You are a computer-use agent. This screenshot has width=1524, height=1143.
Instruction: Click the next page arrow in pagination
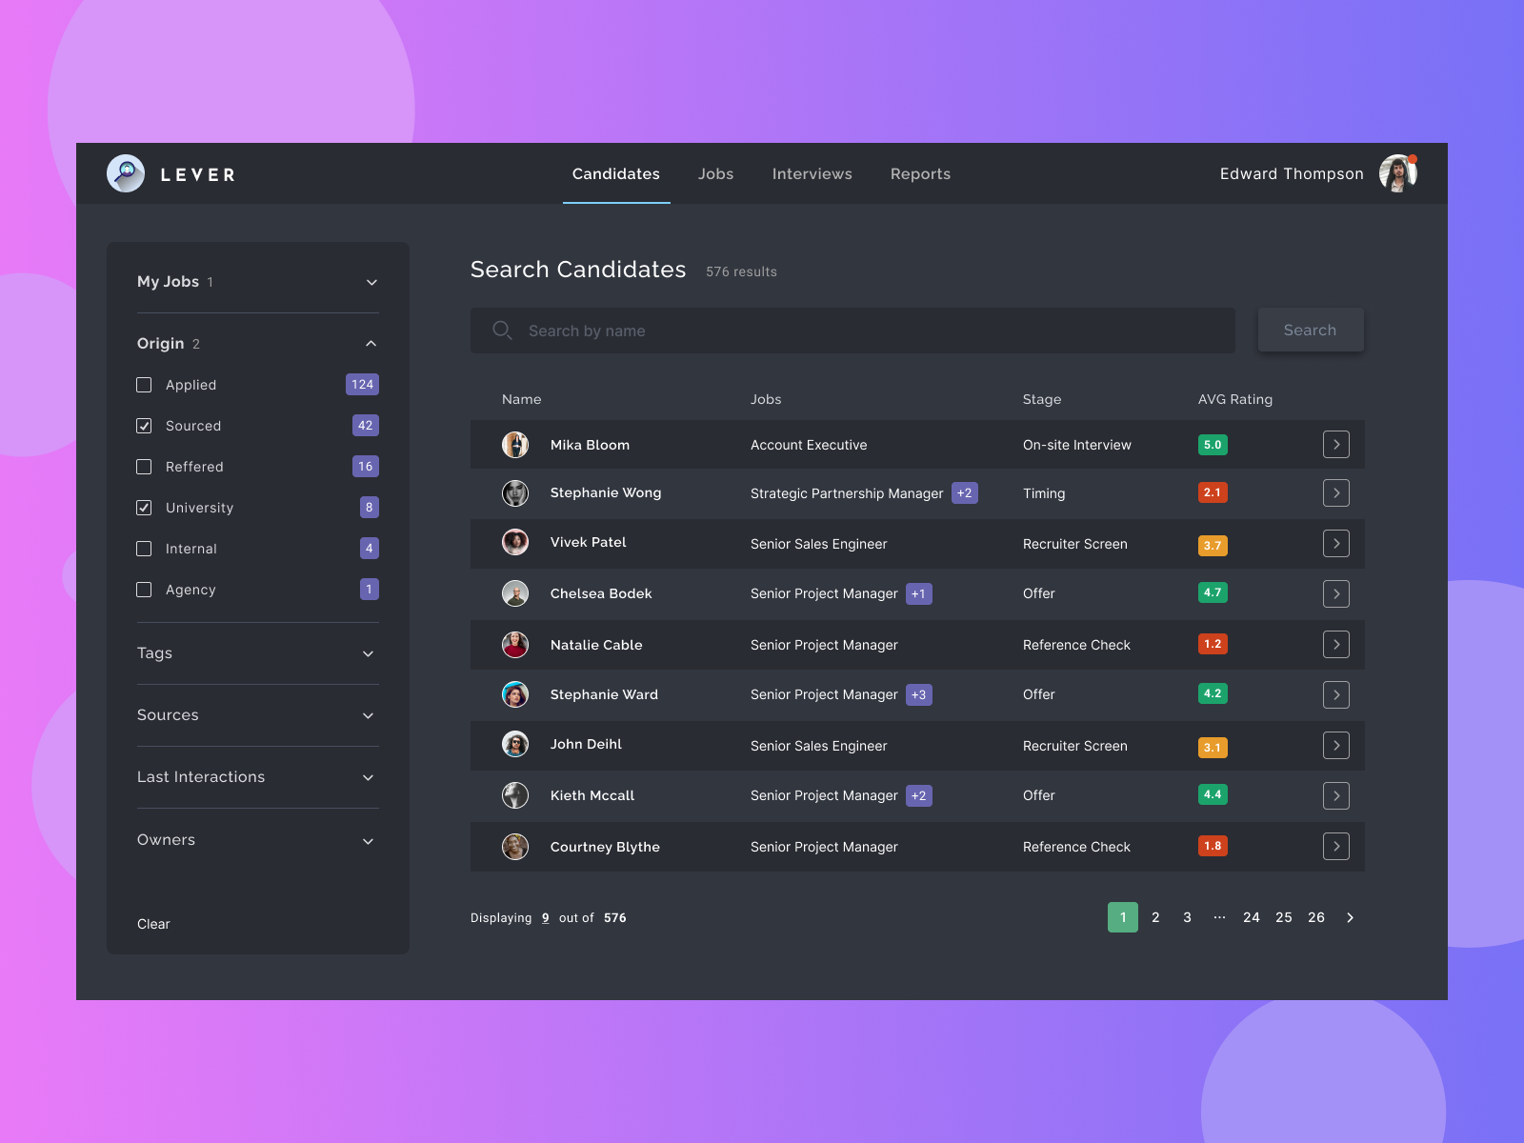click(1350, 917)
